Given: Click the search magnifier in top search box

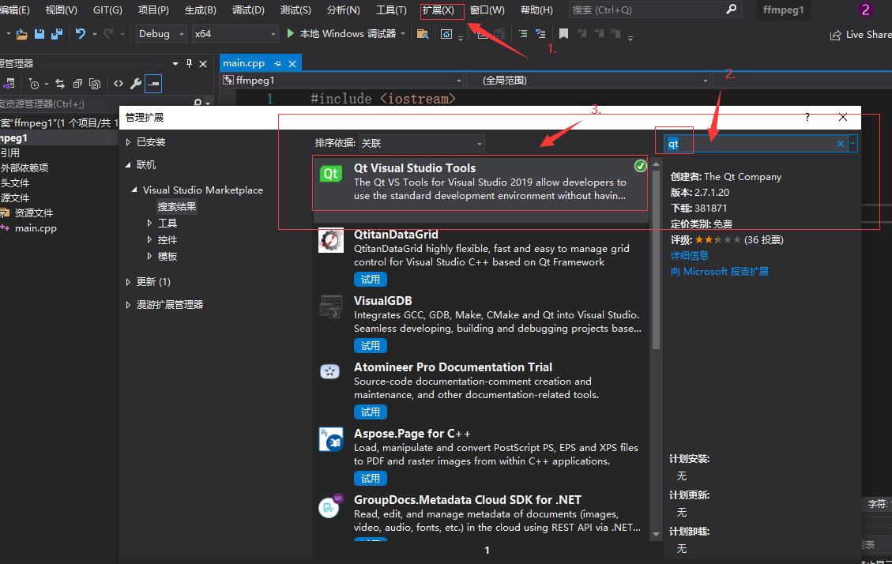Looking at the screenshot, I should 731,9.
